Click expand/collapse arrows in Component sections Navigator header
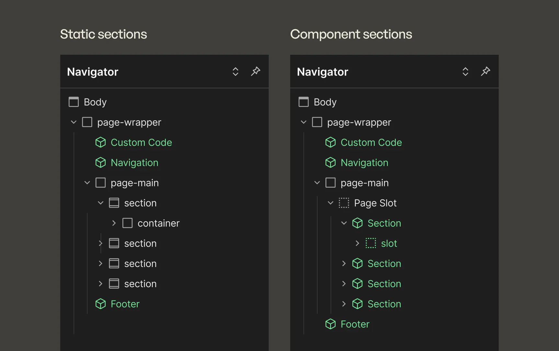Viewport: 559px width, 351px height. 465,72
